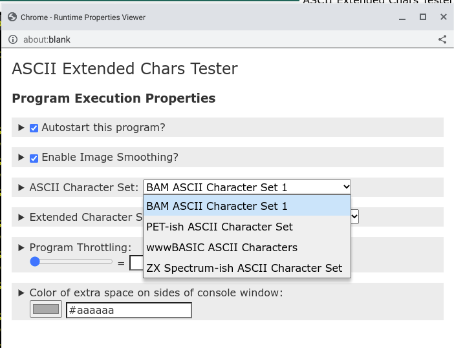Expand the console window color details triangle
The image size is (454, 348).
(x=21, y=292)
